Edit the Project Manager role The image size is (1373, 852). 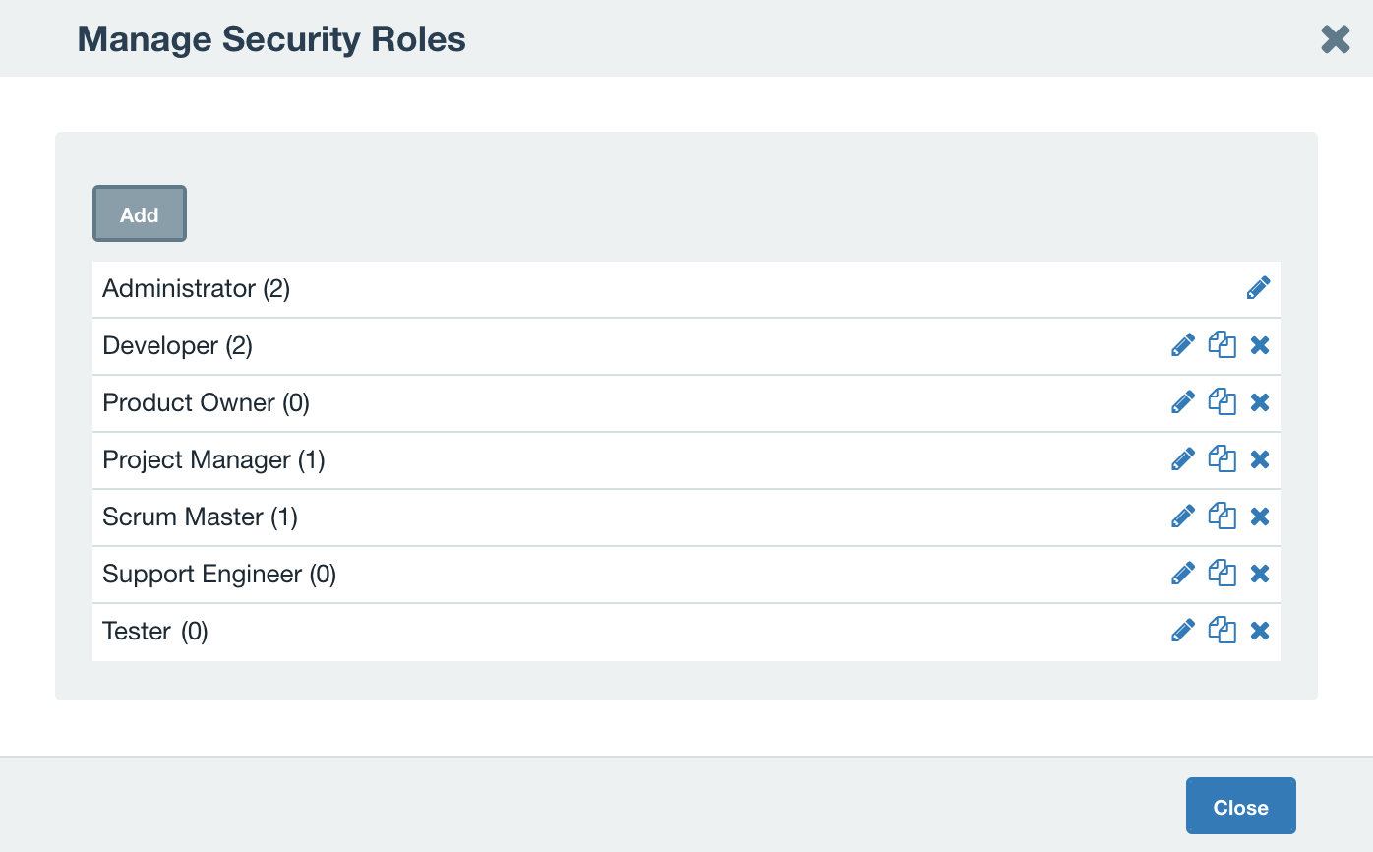pyautogui.click(x=1182, y=459)
